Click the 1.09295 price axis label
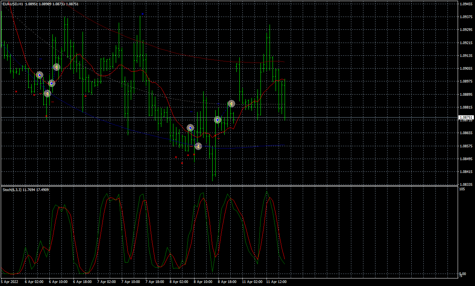Viewport: 475px width, 286px height. tap(466, 30)
